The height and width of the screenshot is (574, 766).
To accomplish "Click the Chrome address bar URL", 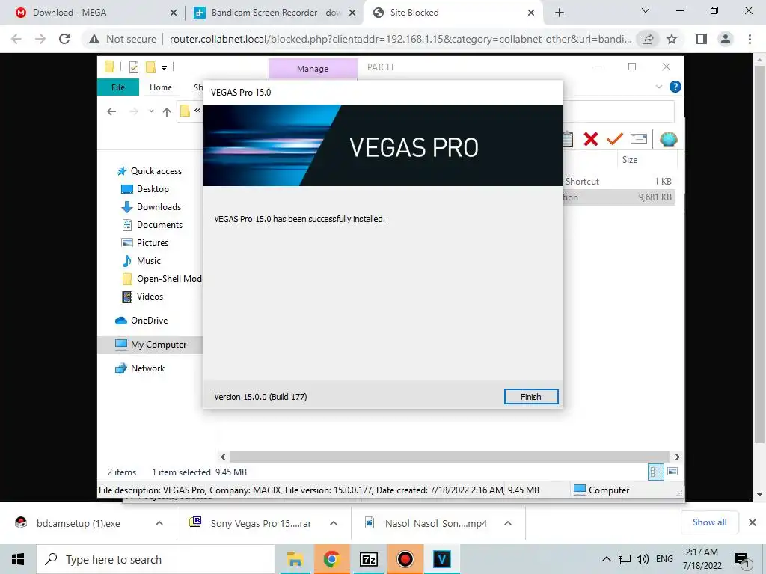I will 401,39.
